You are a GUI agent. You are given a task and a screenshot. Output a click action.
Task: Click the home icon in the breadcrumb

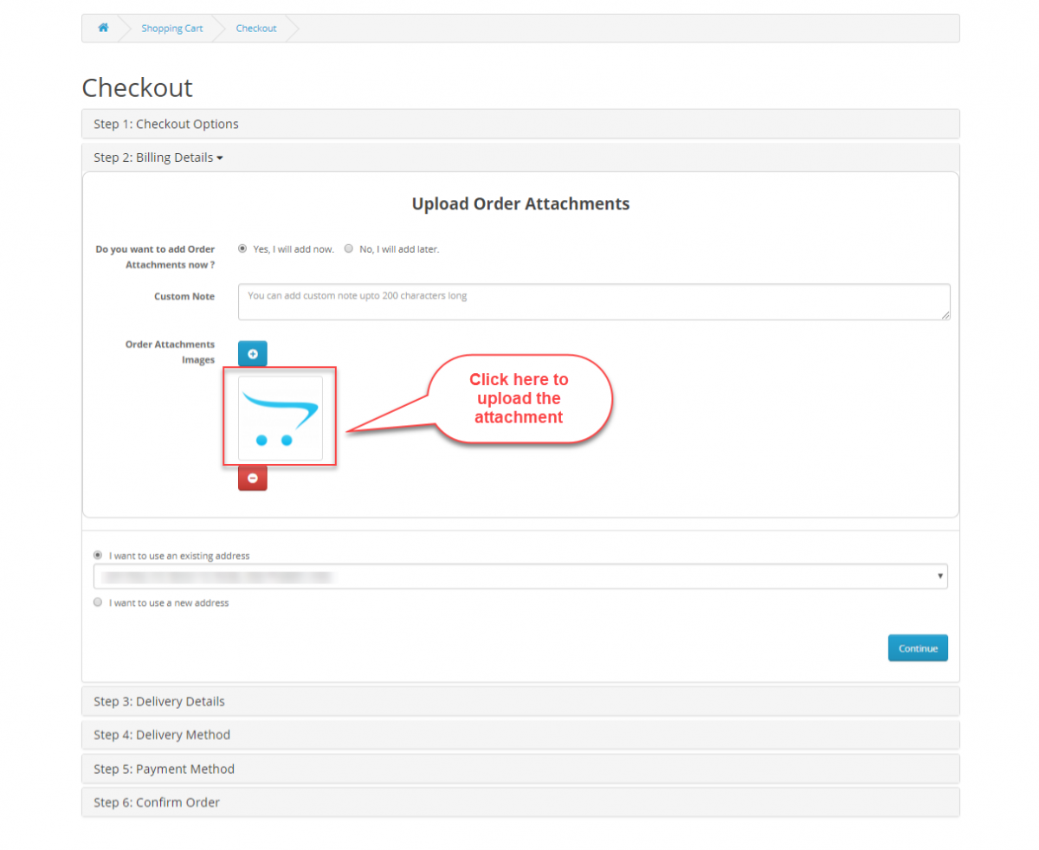pyautogui.click(x=103, y=28)
